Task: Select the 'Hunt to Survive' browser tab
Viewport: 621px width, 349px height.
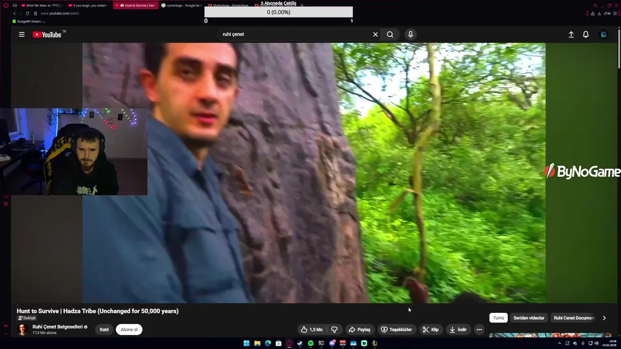Action: pyautogui.click(x=135, y=5)
